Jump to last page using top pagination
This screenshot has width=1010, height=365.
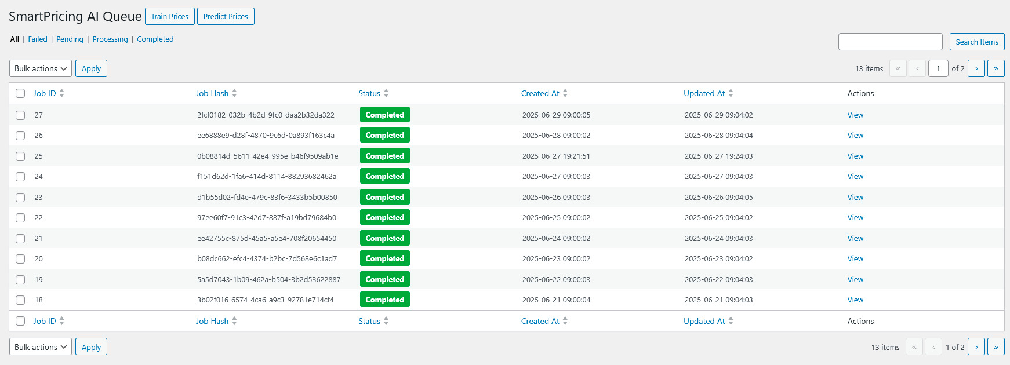tap(996, 68)
